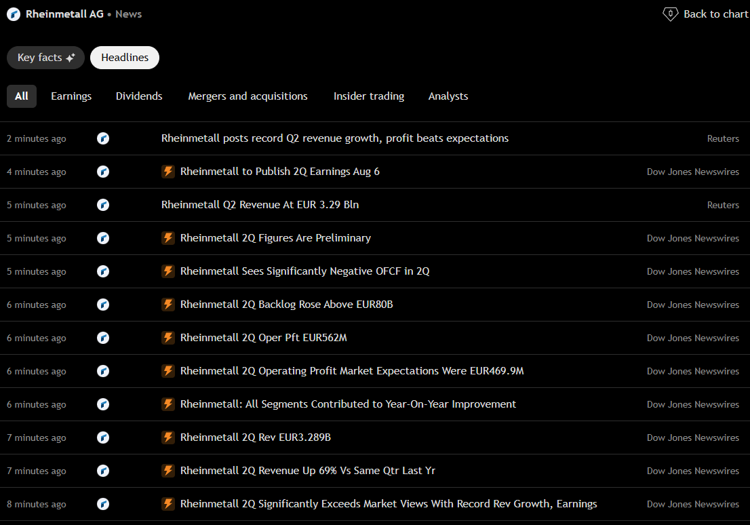Click '8 minutes ago' timestamp
This screenshot has height=525, width=750.
(x=37, y=505)
